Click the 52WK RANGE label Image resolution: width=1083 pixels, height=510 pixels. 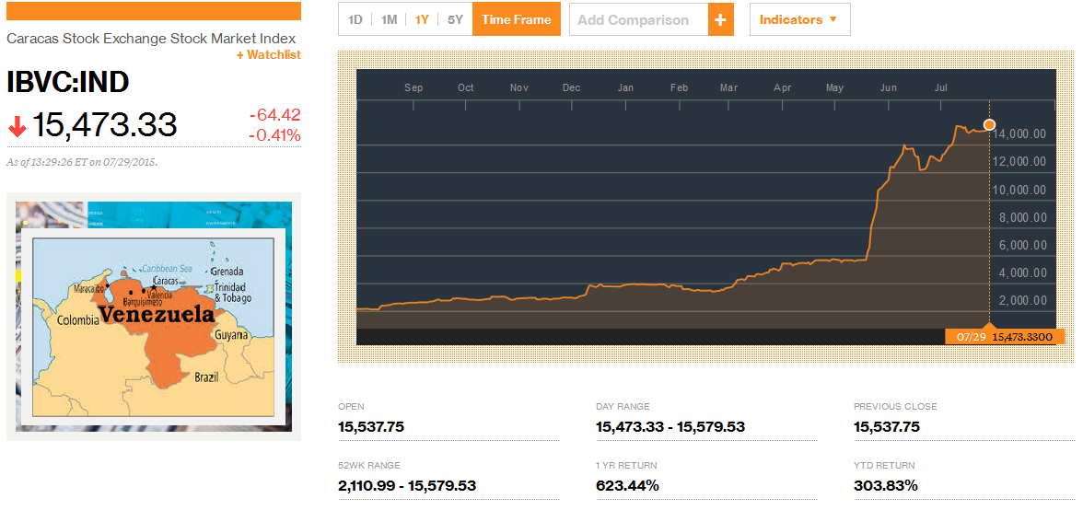tap(368, 465)
